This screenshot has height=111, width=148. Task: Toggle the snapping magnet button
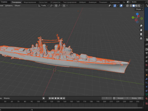click(x=56, y=6)
